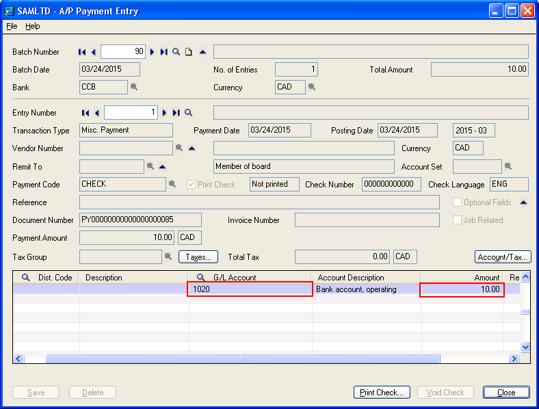Open the File menu

point(12,26)
